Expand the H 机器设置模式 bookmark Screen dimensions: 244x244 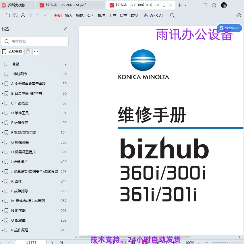pos(3,152)
